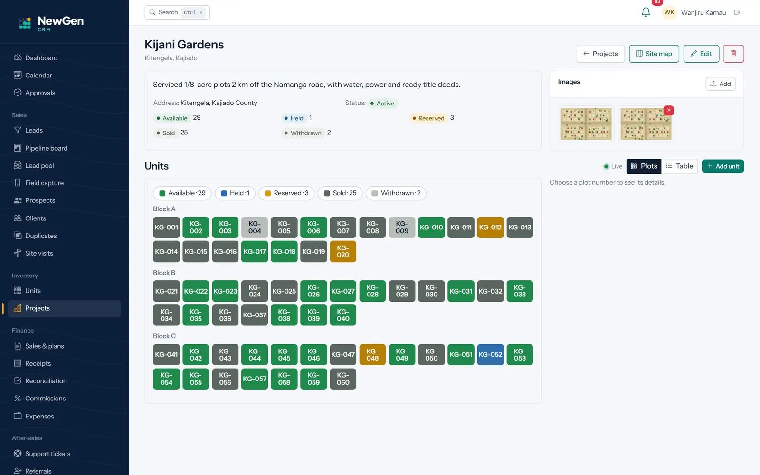Click the logout icon beside Wanjiru Kamau

coord(737,12)
